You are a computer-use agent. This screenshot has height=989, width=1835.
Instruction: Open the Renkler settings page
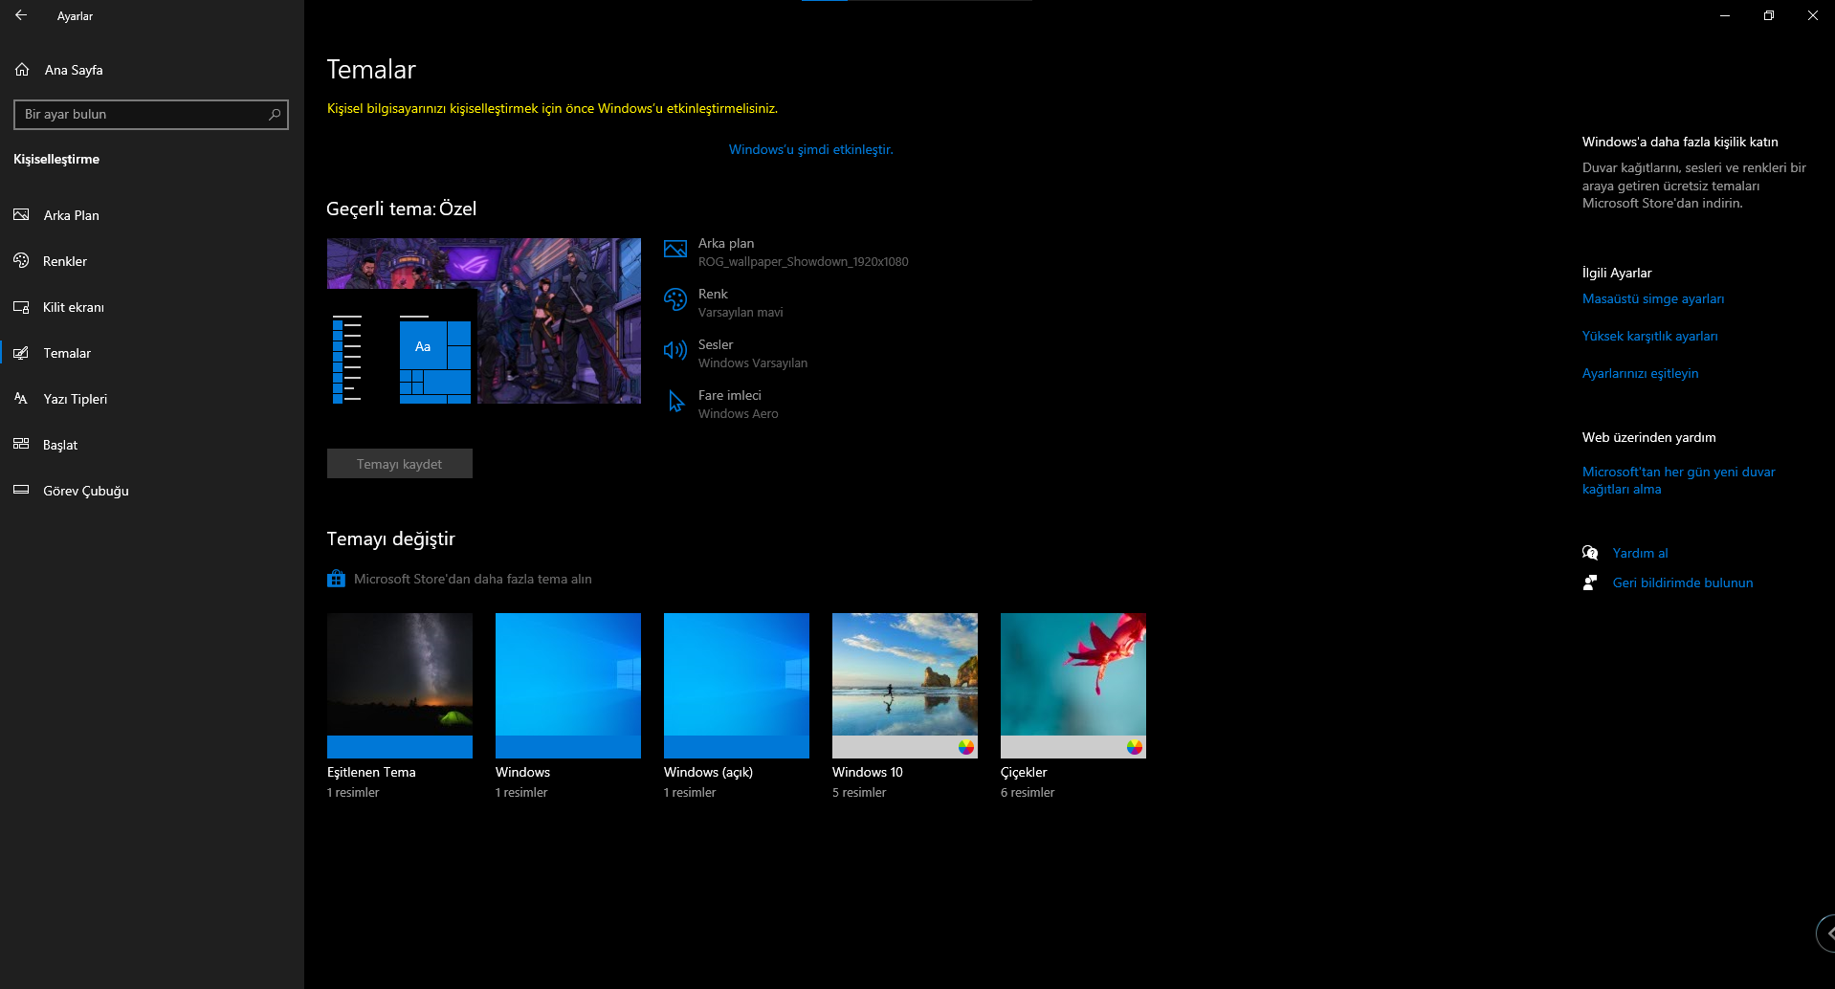click(x=152, y=261)
